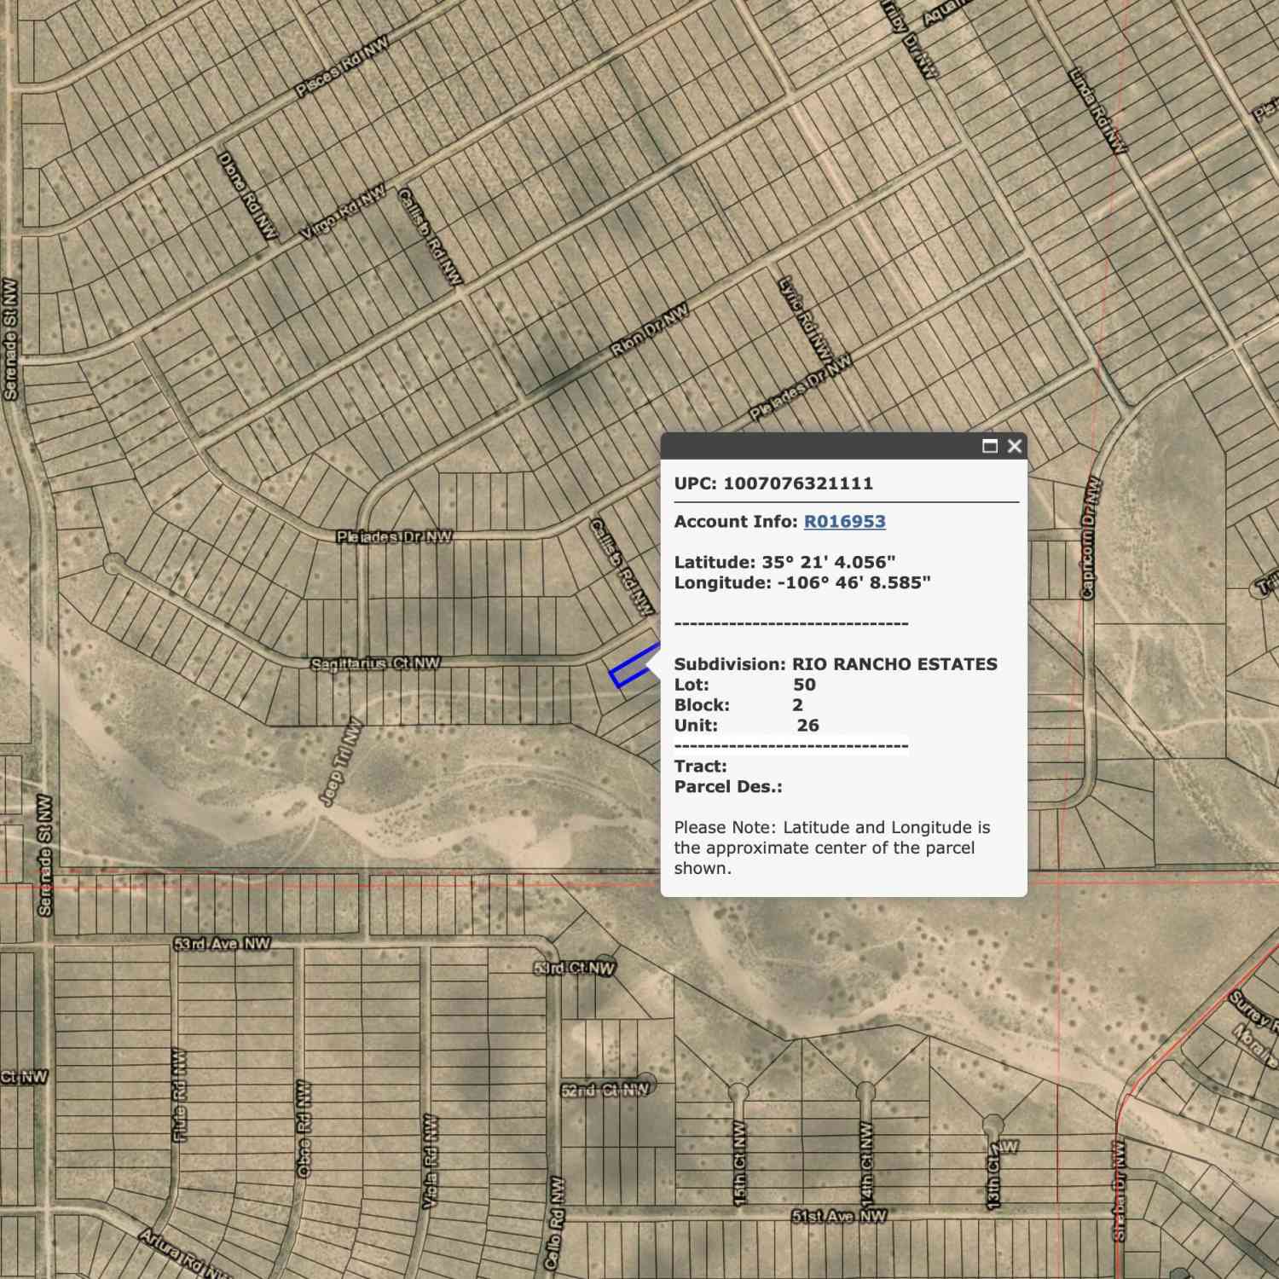Click the Lyric Rd NW street label

(x=804, y=318)
